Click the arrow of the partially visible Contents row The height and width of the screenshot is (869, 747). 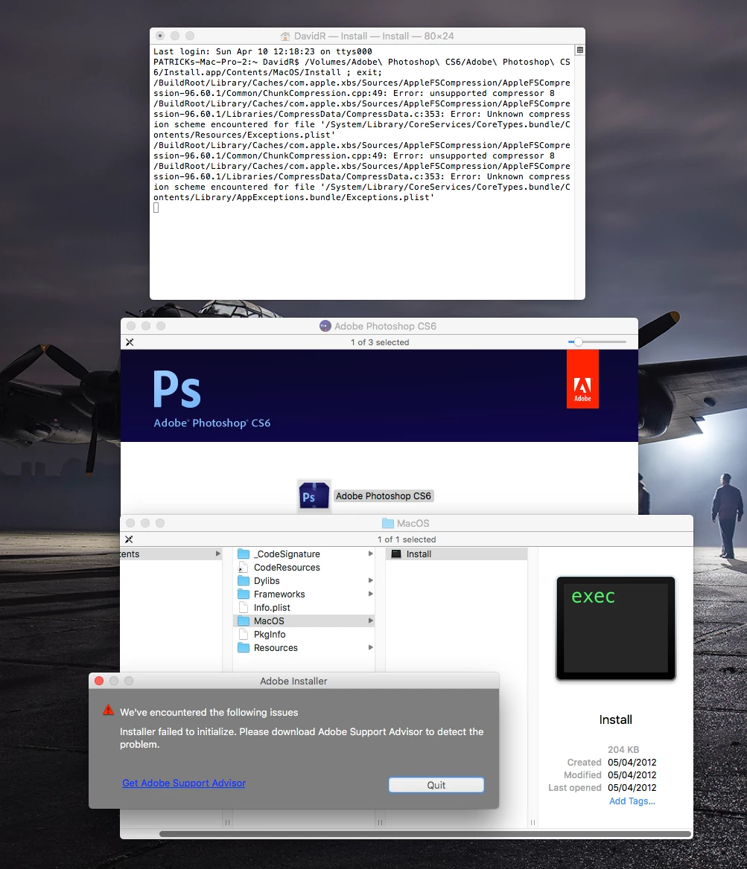217,554
